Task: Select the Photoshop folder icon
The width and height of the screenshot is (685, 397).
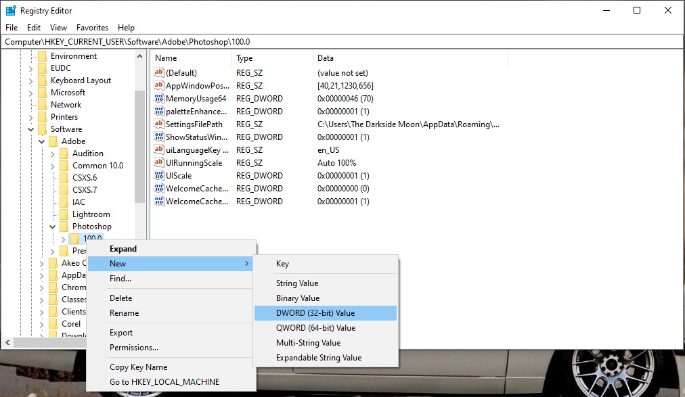Action: tap(64, 227)
